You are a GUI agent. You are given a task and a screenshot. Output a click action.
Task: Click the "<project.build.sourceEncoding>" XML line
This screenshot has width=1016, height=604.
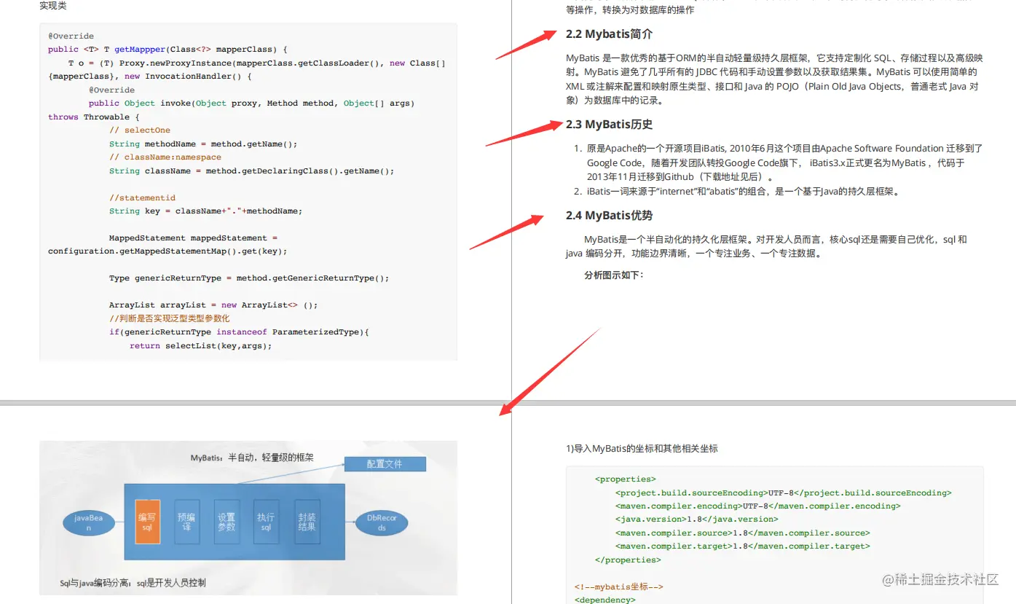click(x=784, y=493)
